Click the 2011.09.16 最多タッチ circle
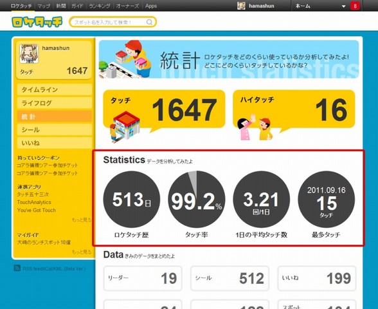378x309 pixels. pos(327,200)
